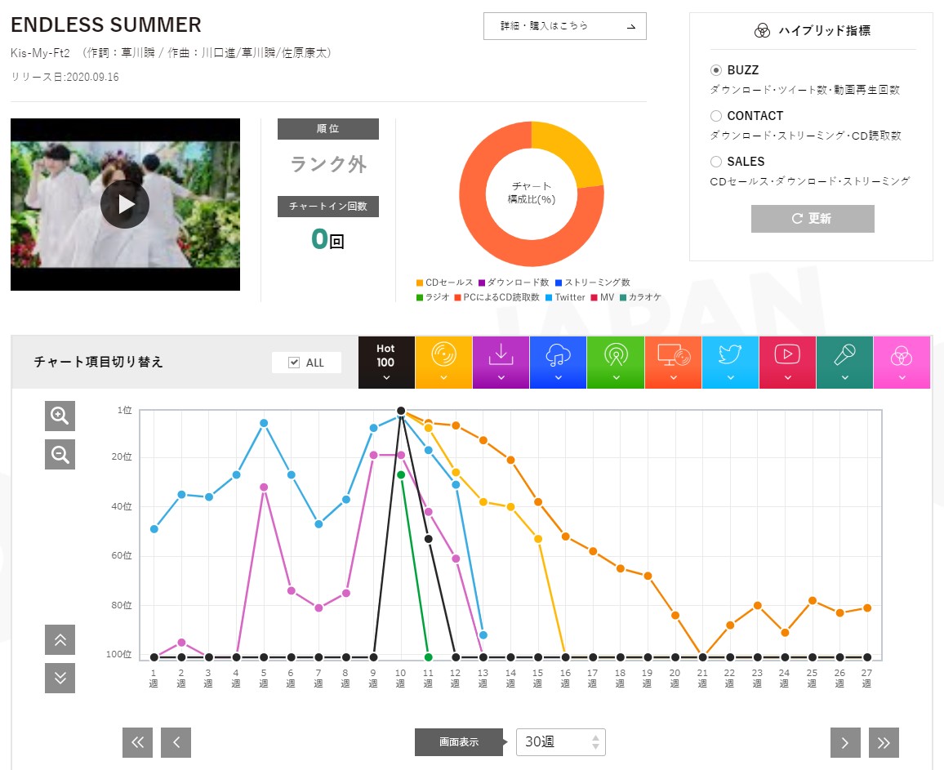This screenshot has width=944, height=770.
Task: Click the 'ENDLESS SUMMER' title
Action: (x=106, y=24)
